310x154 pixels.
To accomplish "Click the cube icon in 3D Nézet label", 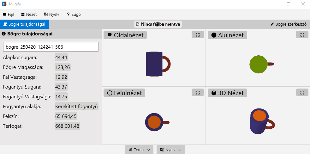I will (x=214, y=93).
